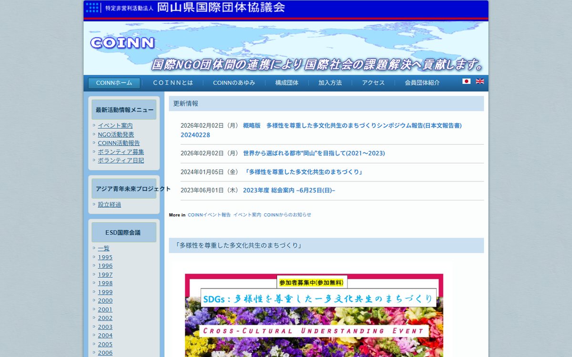This screenshot has width=572, height=357.
Task: Open the 2002 ESD conference link
Action: [105, 318]
